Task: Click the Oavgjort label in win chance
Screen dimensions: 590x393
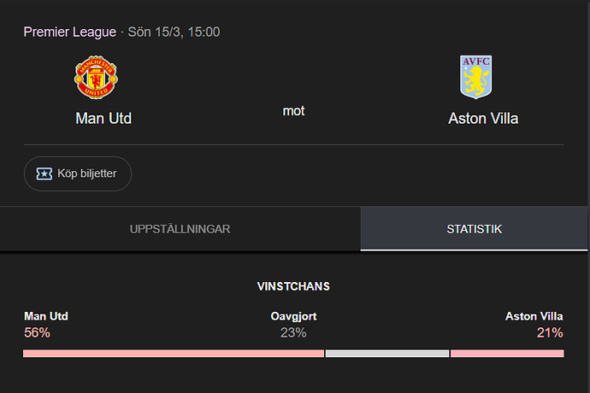Action: pyautogui.click(x=293, y=316)
